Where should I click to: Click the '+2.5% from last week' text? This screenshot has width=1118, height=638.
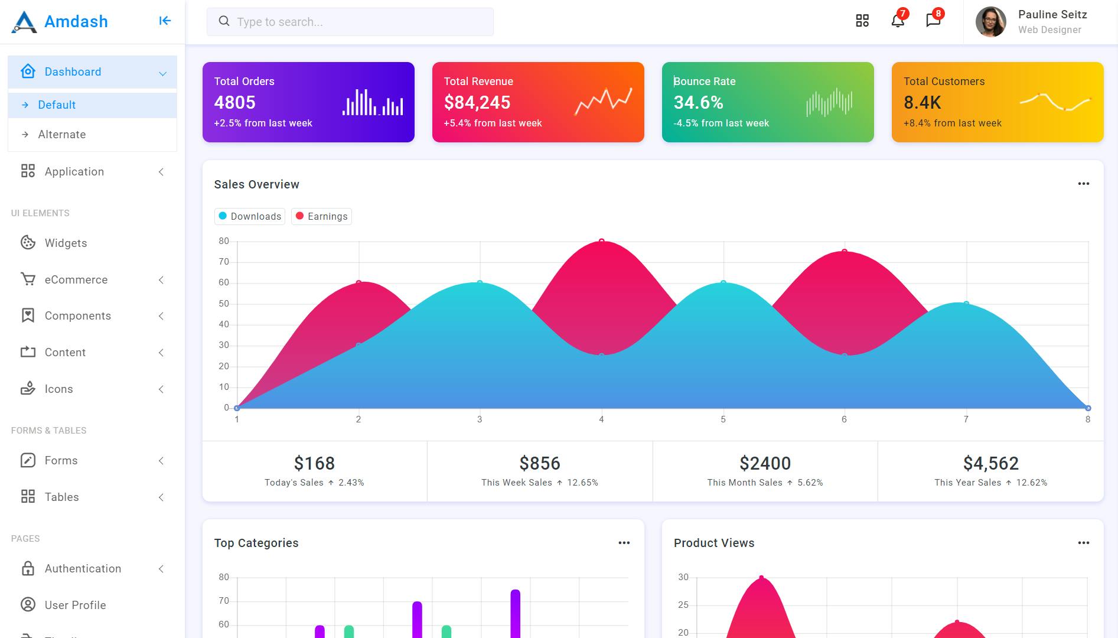tap(263, 123)
